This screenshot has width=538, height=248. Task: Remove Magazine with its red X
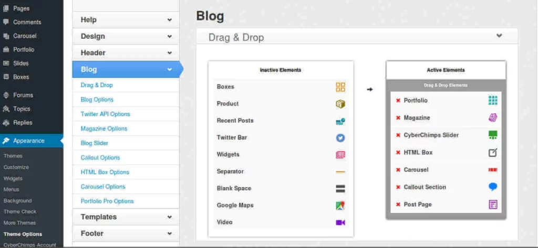pos(398,118)
